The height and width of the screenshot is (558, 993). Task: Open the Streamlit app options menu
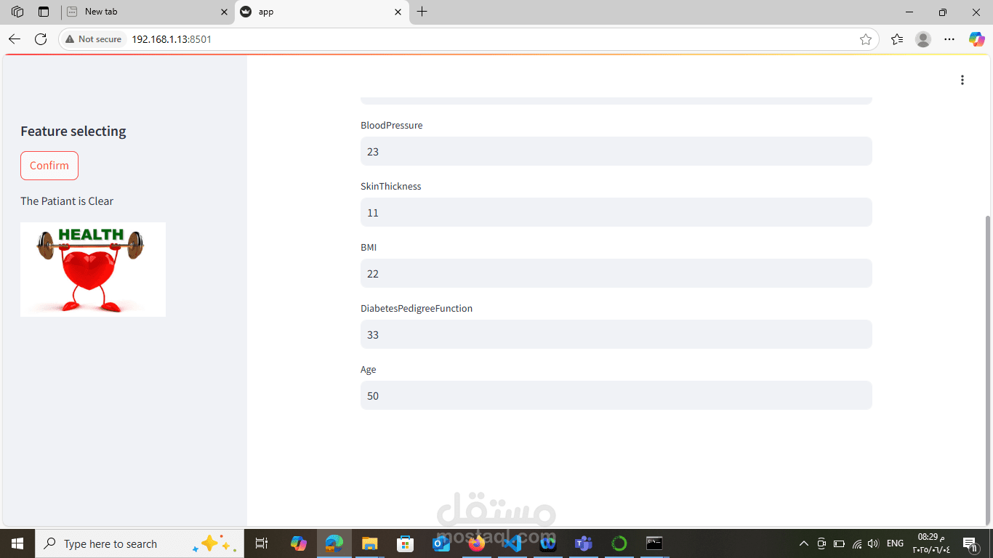[x=962, y=79]
